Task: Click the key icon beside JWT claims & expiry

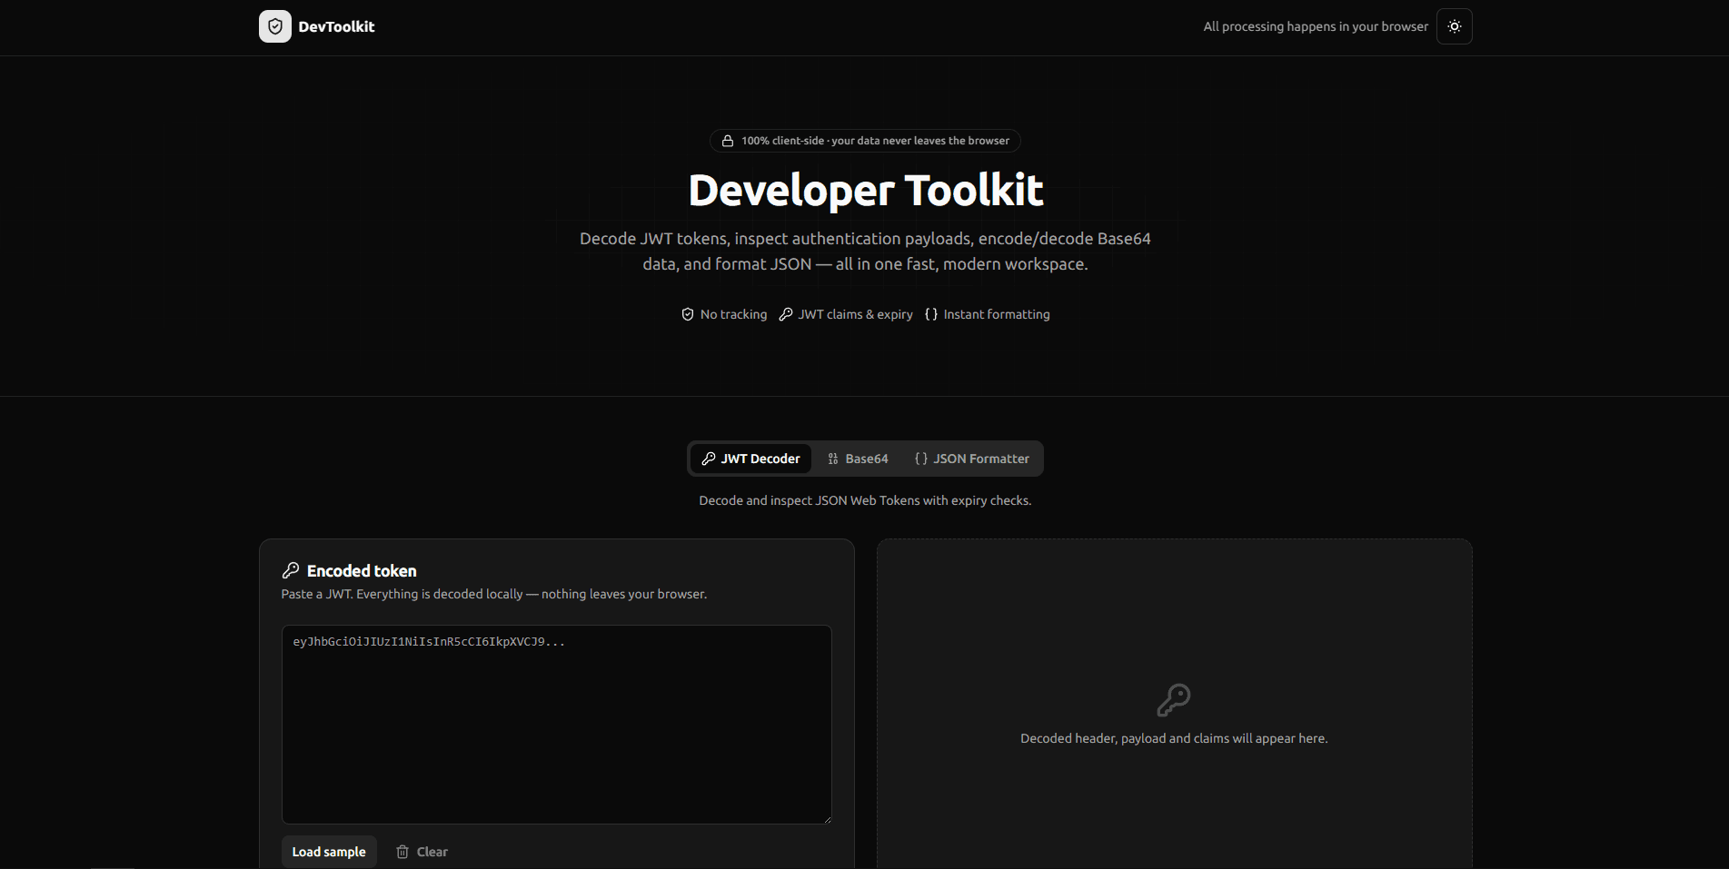Action: [786, 314]
